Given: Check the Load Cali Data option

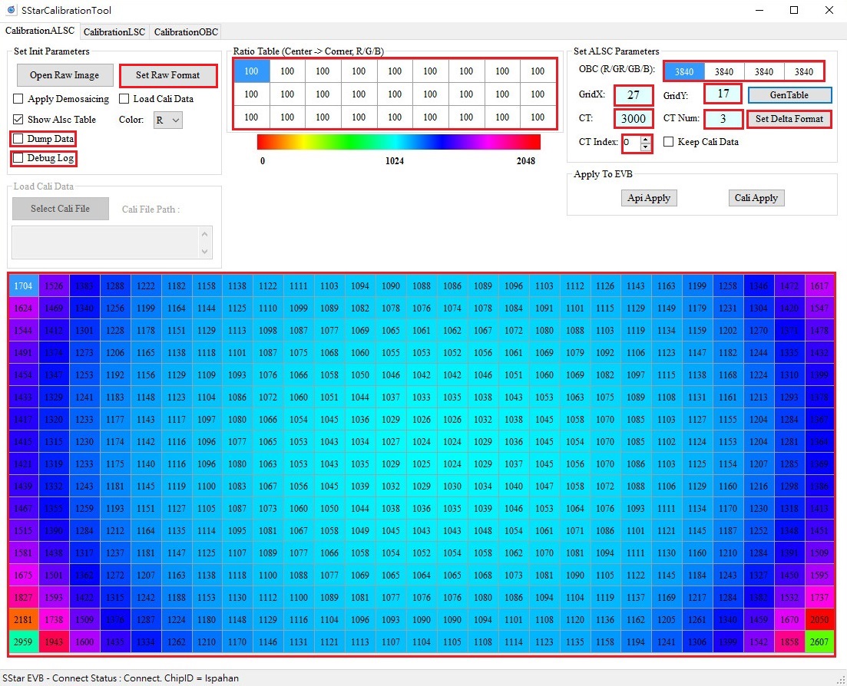Looking at the screenshot, I should (x=124, y=99).
